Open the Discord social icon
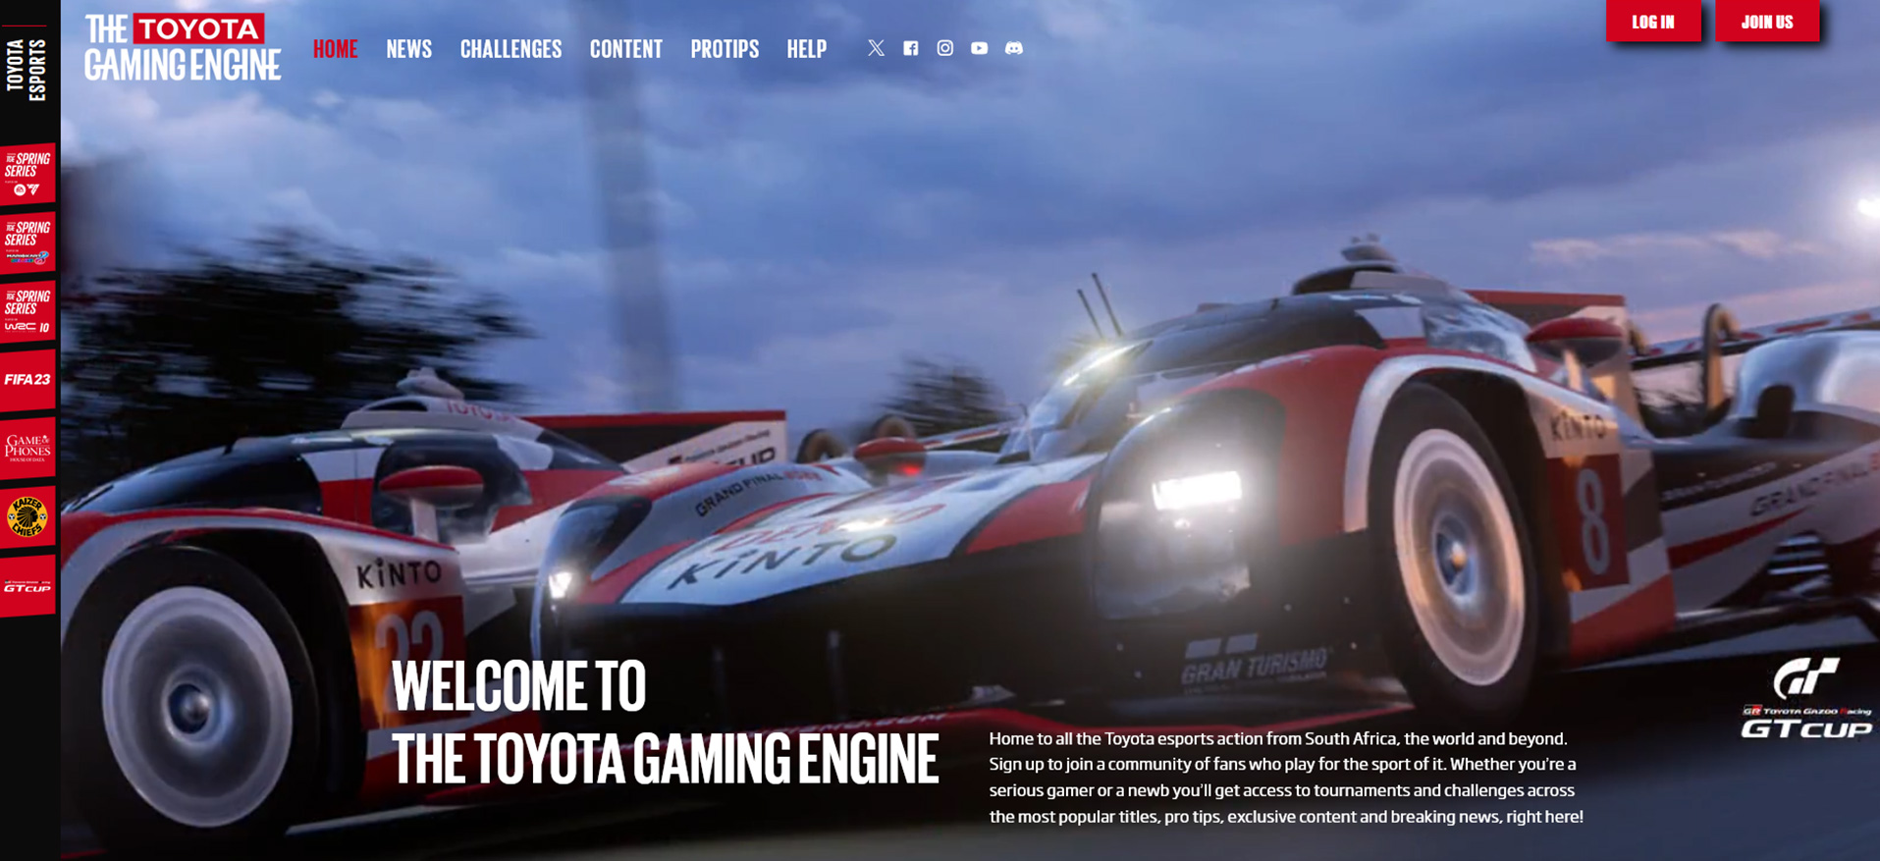Screen dimensions: 1880x861 (1014, 48)
